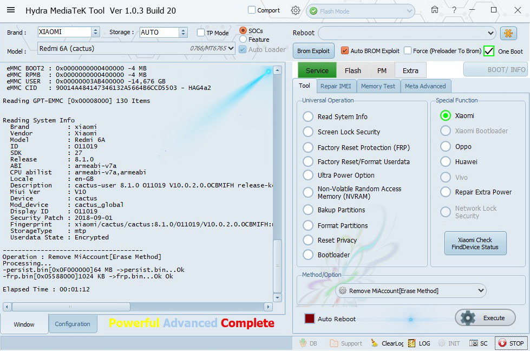Take screenshot with SC camera icon
Viewport: 530px width, 351px height.
(478, 343)
